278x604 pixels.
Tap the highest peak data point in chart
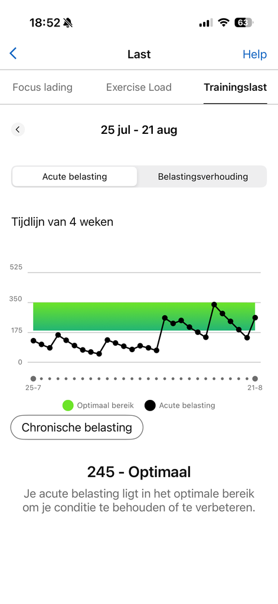pyautogui.click(x=214, y=305)
